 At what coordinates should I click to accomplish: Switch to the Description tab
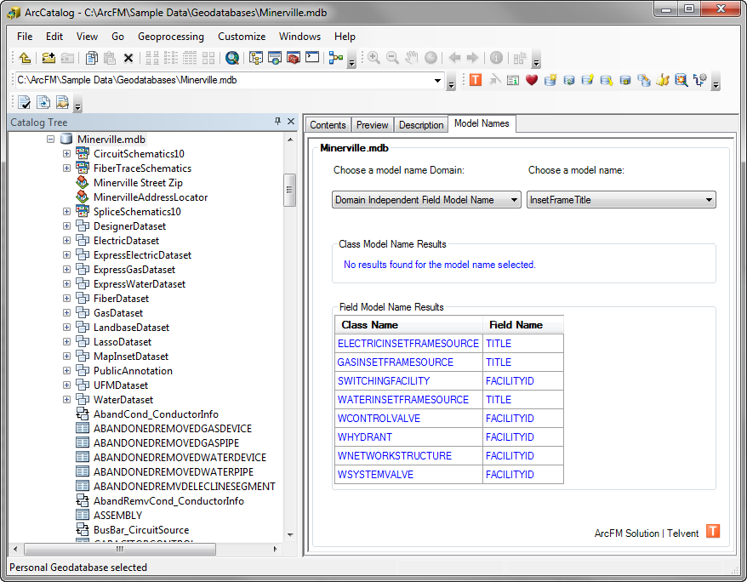click(421, 125)
